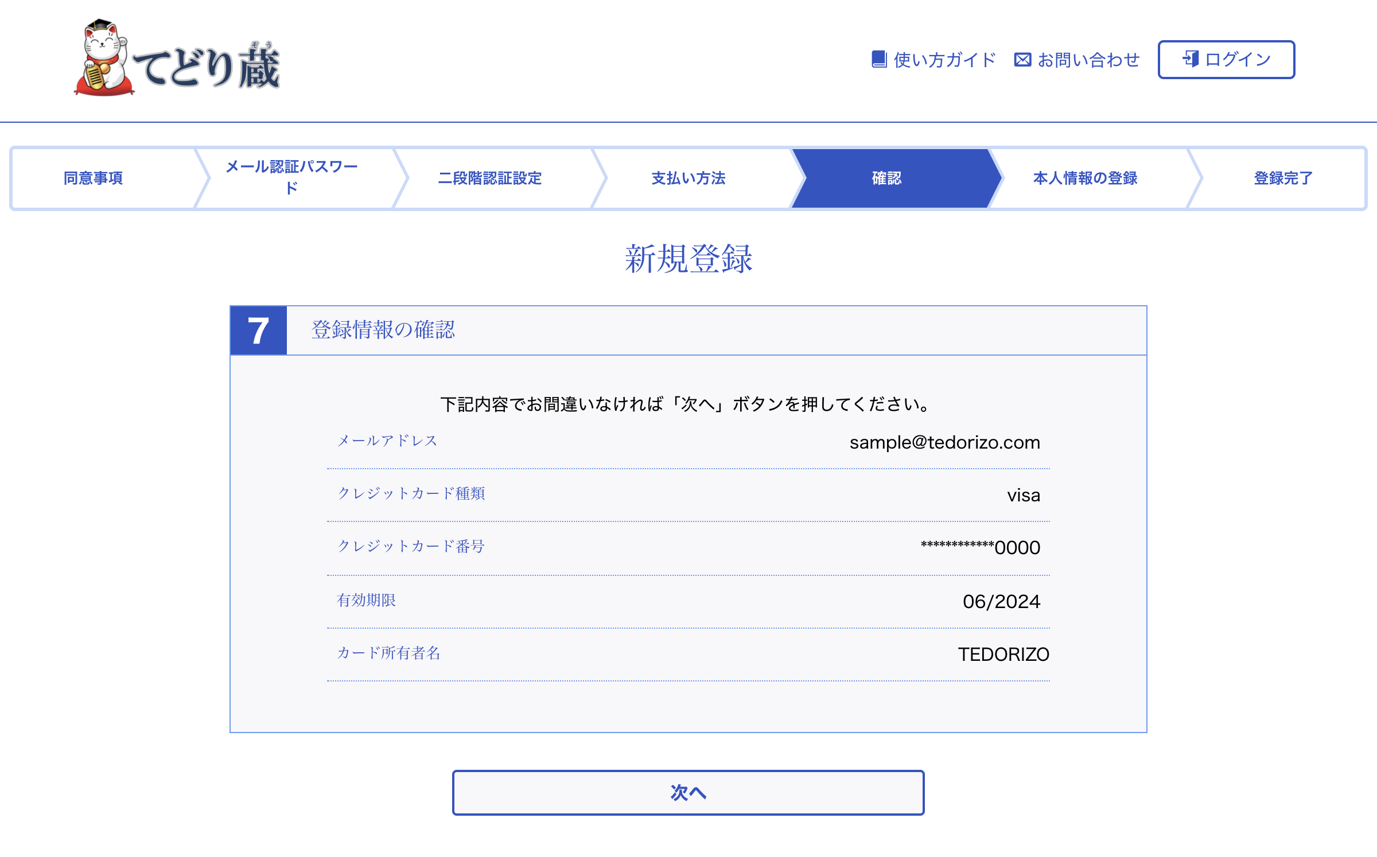The width and height of the screenshot is (1377, 857).
Task: Select the メール認証パスワード step
Action: pyautogui.click(x=291, y=177)
